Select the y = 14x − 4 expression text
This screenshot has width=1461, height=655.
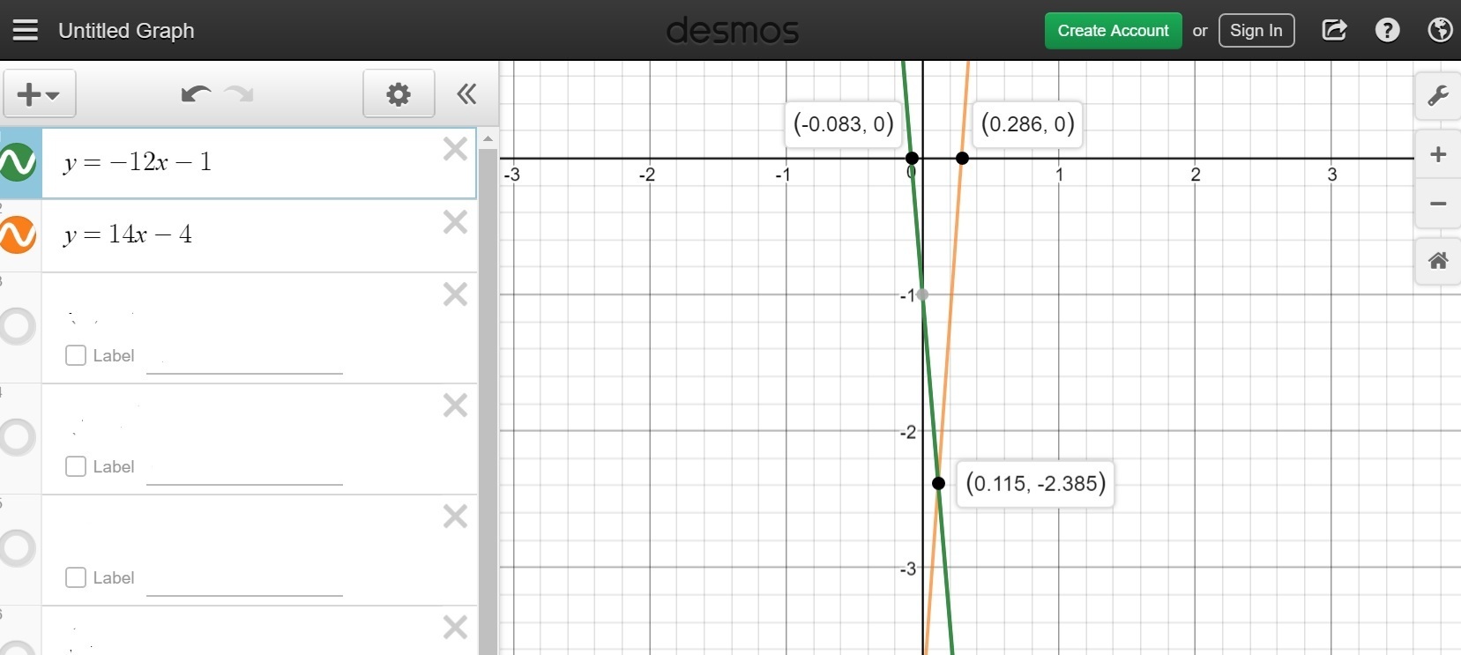(x=128, y=234)
